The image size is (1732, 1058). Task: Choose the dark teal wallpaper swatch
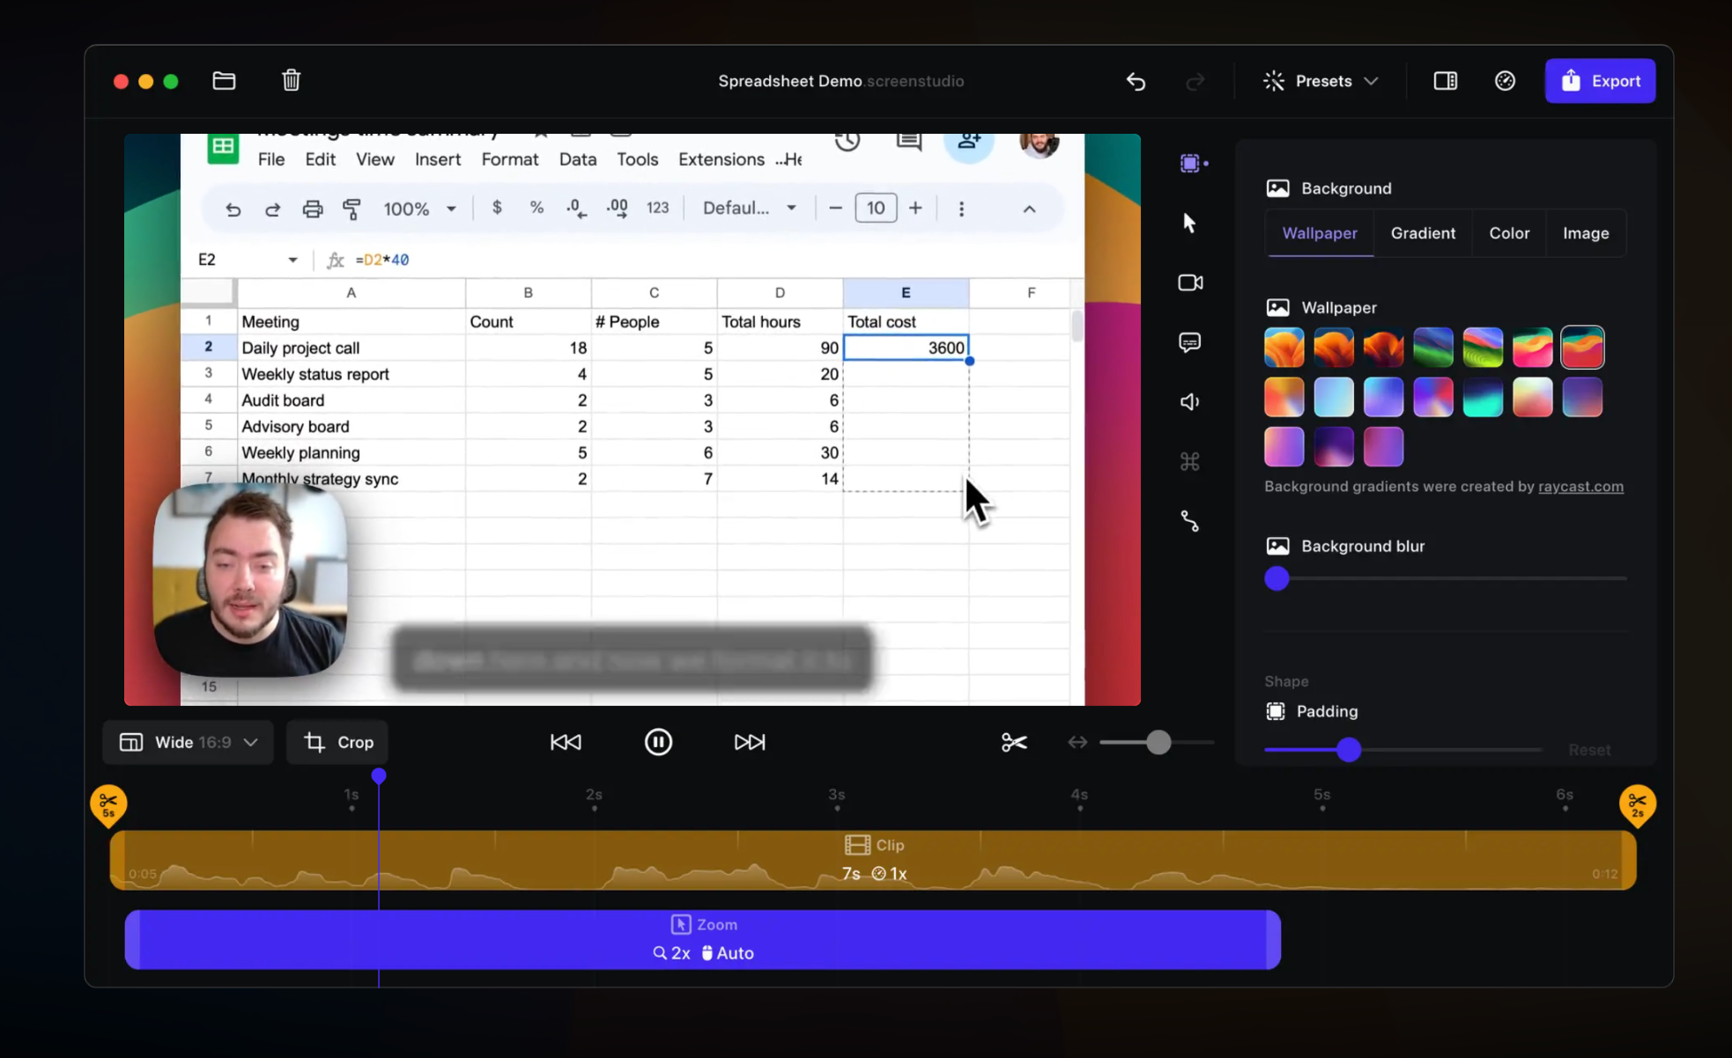tap(1483, 397)
